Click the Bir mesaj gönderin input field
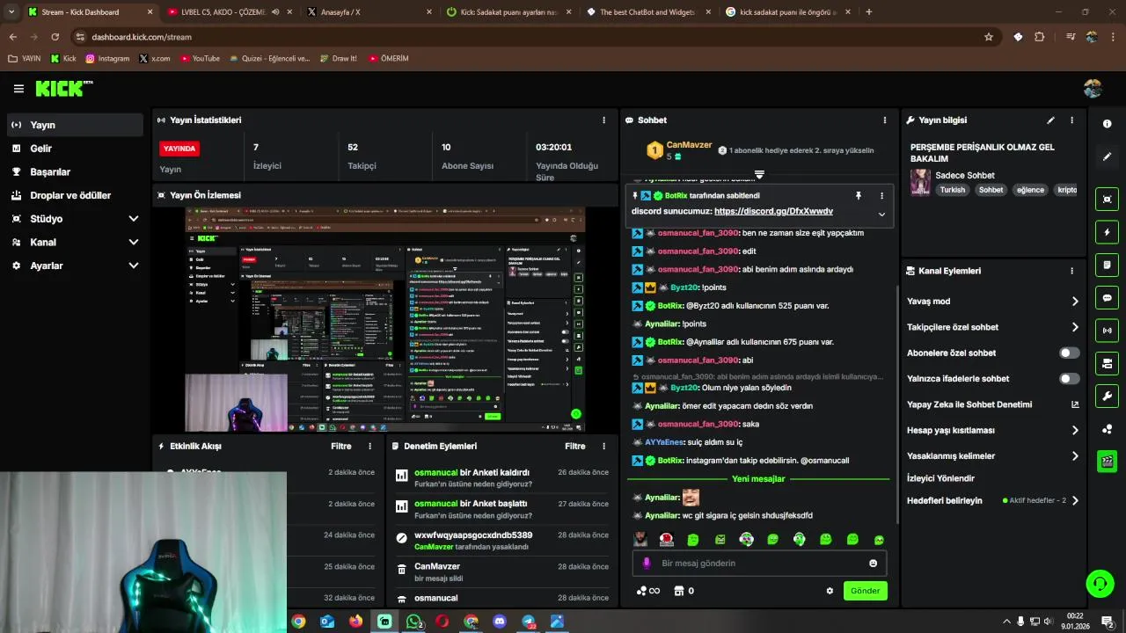 click(x=761, y=564)
